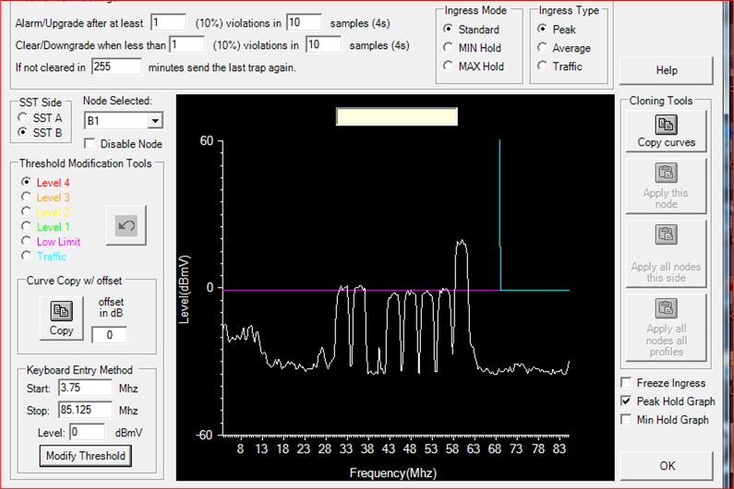
Task: Choose MIN Hold ingress mode
Action: click(x=448, y=47)
